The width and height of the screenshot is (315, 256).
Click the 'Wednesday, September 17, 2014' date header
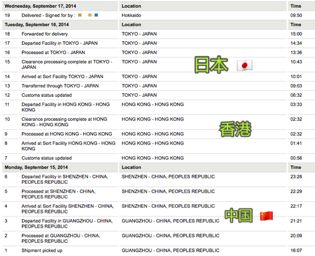point(40,6)
